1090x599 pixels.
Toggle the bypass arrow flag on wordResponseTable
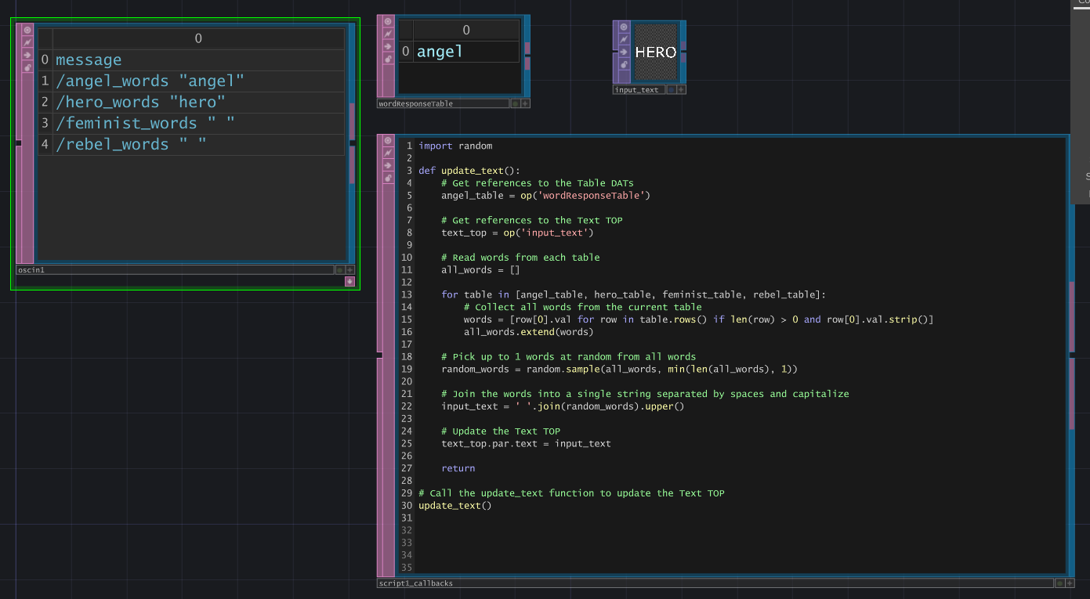pyautogui.click(x=388, y=46)
